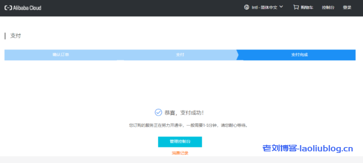
Task: Click the 老刘博客-laoliublog.cn watermark
Action: [x=308, y=149]
